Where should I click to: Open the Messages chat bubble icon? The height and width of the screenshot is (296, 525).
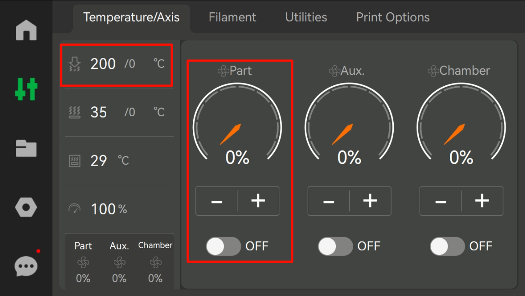point(26,266)
